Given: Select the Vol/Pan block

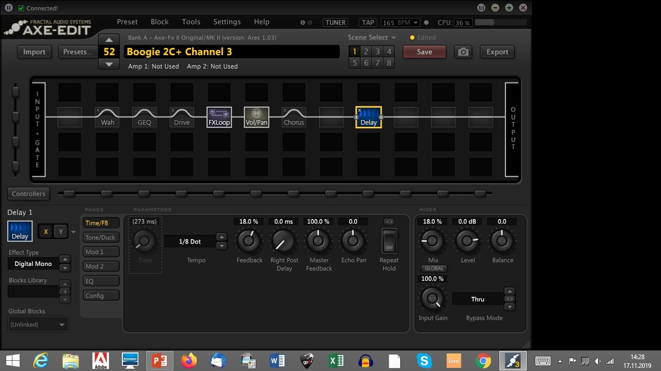Looking at the screenshot, I should click(256, 117).
